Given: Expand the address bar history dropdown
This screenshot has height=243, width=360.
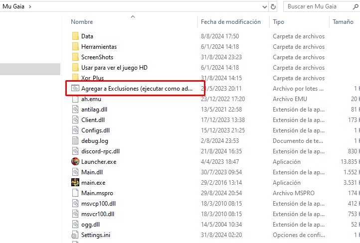Looking at the screenshot, I should click(x=265, y=6).
